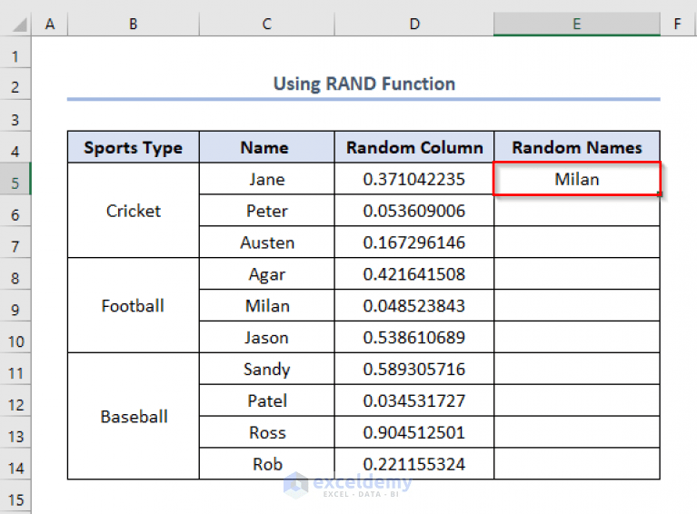Image resolution: width=697 pixels, height=514 pixels.
Task: Select the cell with 0.421641508
Action: [414, 274]
